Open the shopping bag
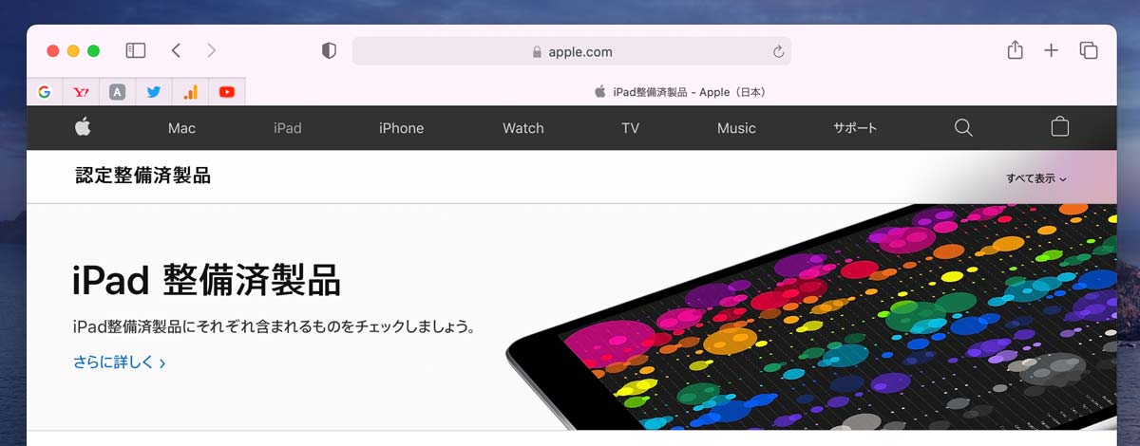This screenshot has height=446, width=1140. [x=1060, y=127]
